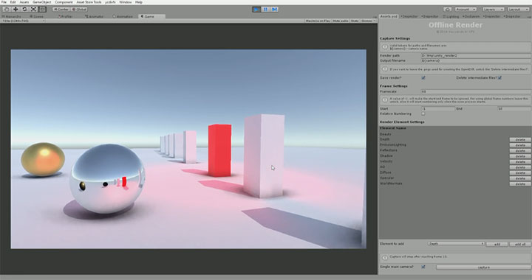532x280 pixels.
Task: Open the Component menu
Action: click(64, 2)
